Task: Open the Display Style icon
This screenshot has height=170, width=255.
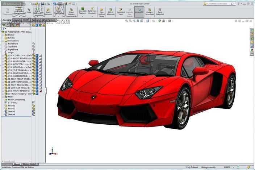Action: coord(148,21)
